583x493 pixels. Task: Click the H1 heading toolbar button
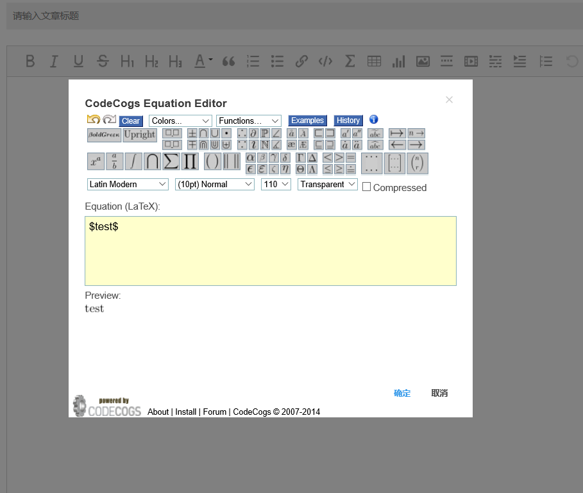tap(127, 61)
